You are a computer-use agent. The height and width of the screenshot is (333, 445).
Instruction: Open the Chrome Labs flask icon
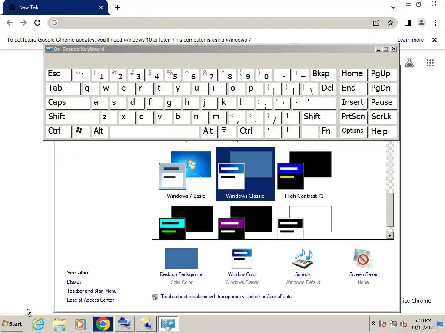point(409,62)
